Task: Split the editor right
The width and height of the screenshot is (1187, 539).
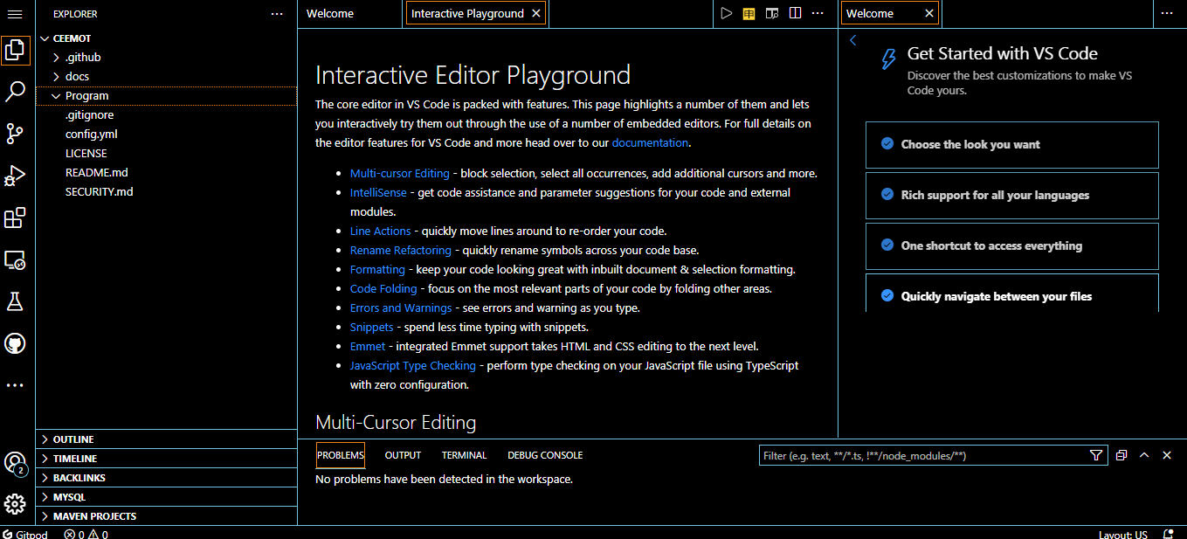Action: [795, 13]
